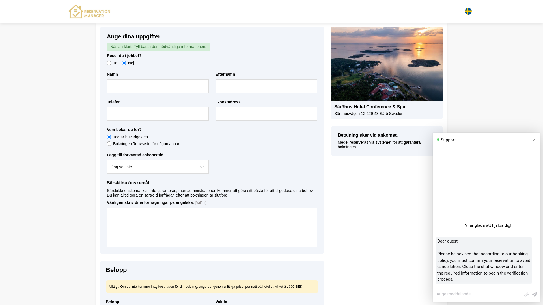
Task: Close the Support chat window
Action: 533,140
